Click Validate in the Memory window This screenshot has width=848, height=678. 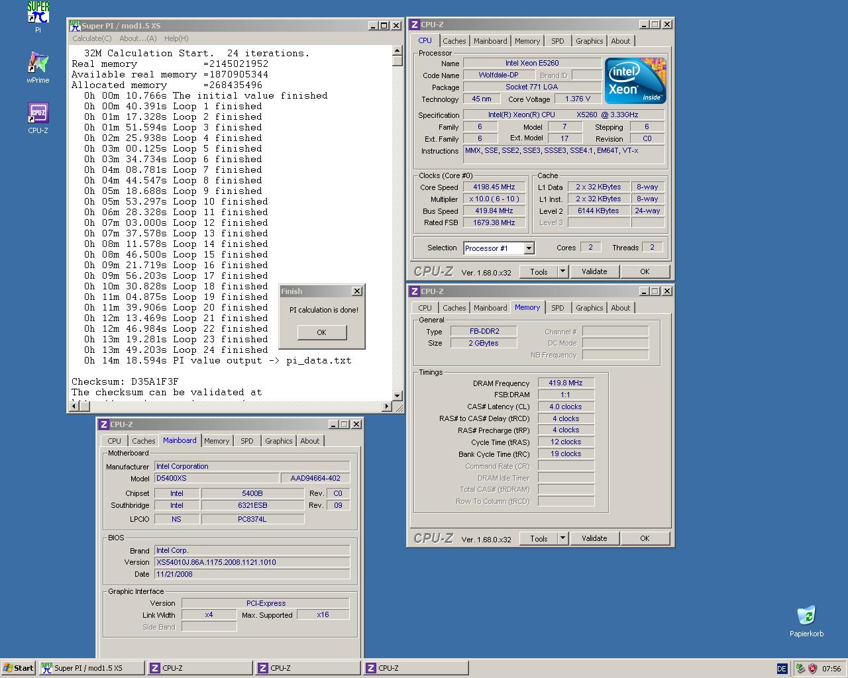pyautogui.click(x=594, y=538)
